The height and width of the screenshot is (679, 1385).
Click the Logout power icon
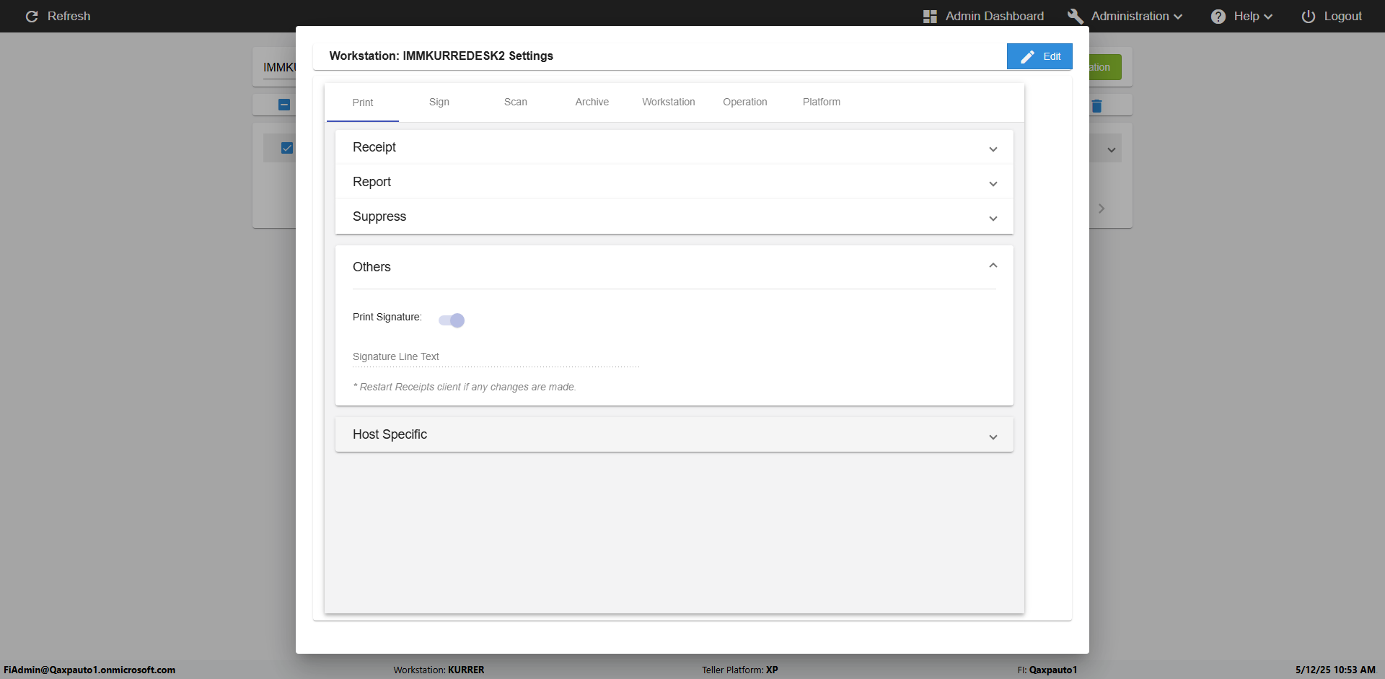tap(1308, 17)
